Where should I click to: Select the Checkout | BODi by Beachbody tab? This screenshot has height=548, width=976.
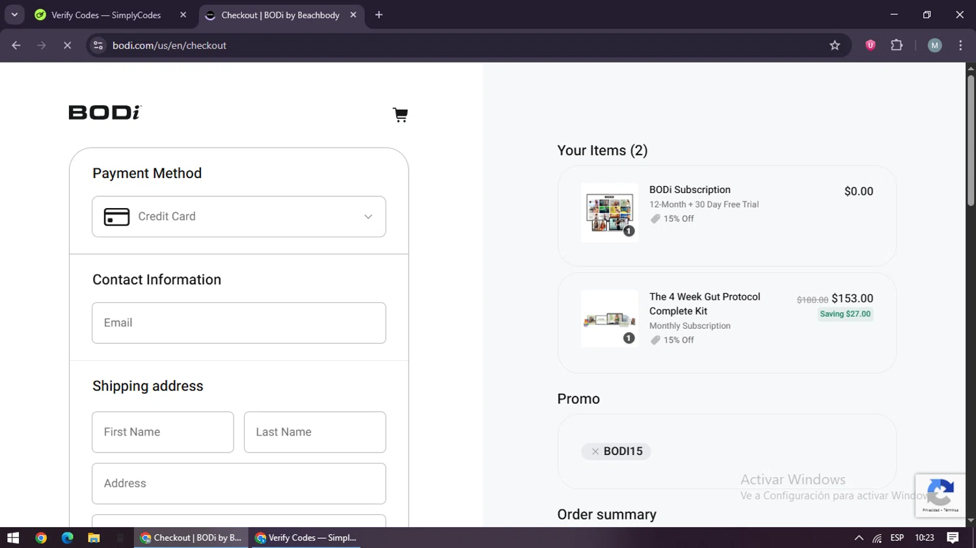pyautogui.click(x=281, y=15)
